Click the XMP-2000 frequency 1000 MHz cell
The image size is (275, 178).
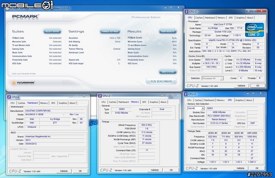tap(252, 137)
